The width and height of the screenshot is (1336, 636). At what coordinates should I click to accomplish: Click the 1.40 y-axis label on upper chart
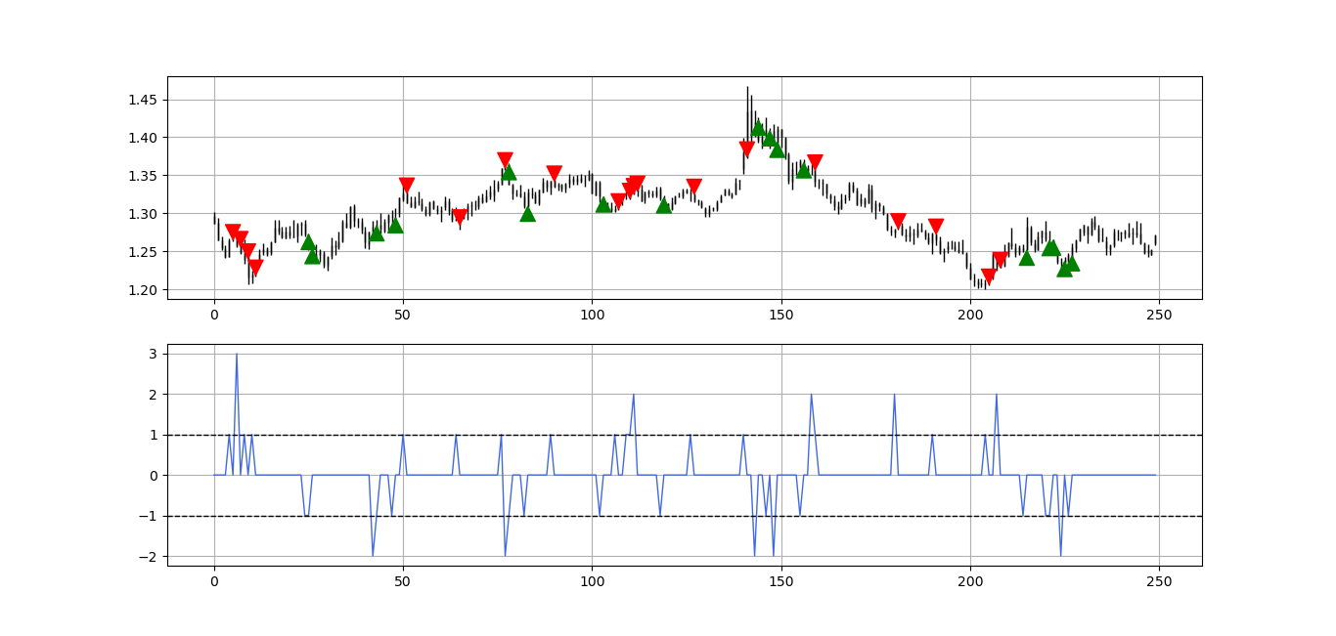[x=145, y=138]
